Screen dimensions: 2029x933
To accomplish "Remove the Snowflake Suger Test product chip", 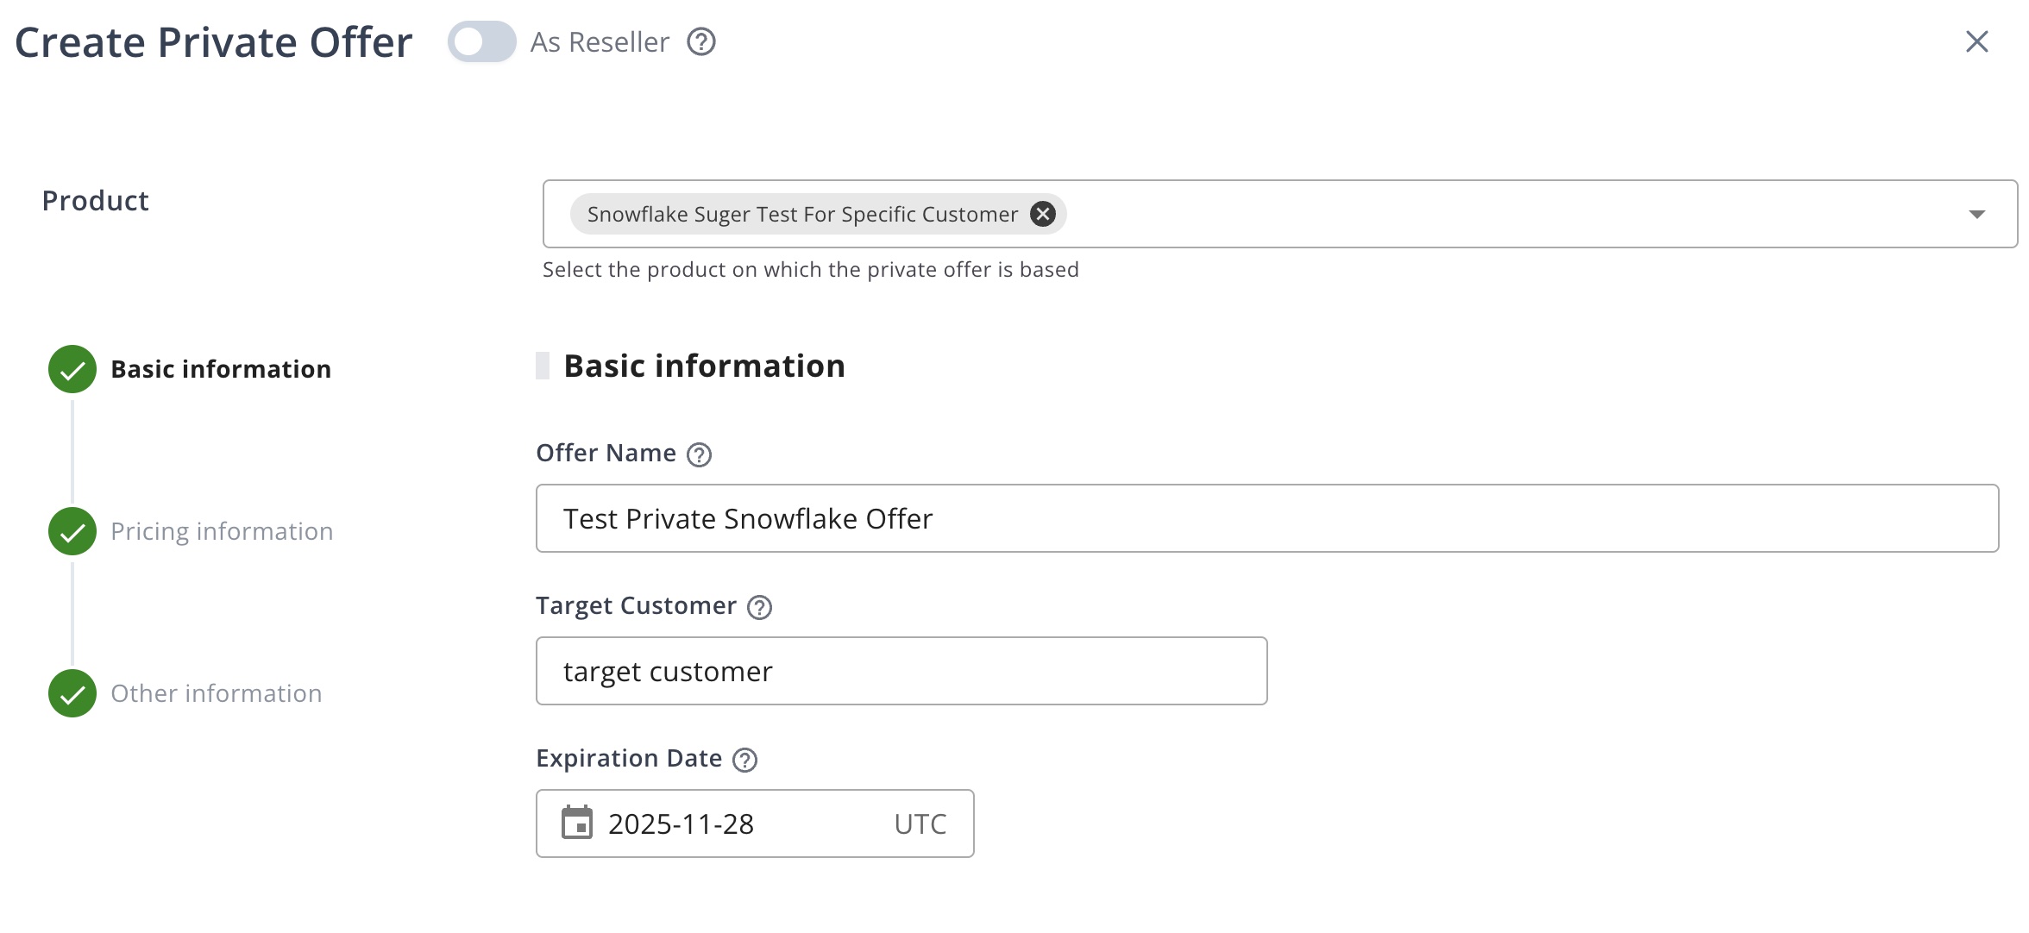I will (x=1043, y=214).
